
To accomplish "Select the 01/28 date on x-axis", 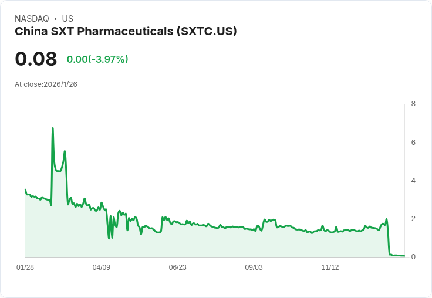I will click(x=25, y=267).
